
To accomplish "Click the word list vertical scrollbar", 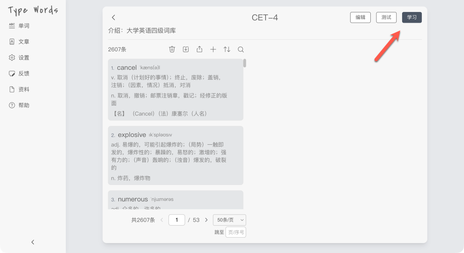I will click(244, 63).
